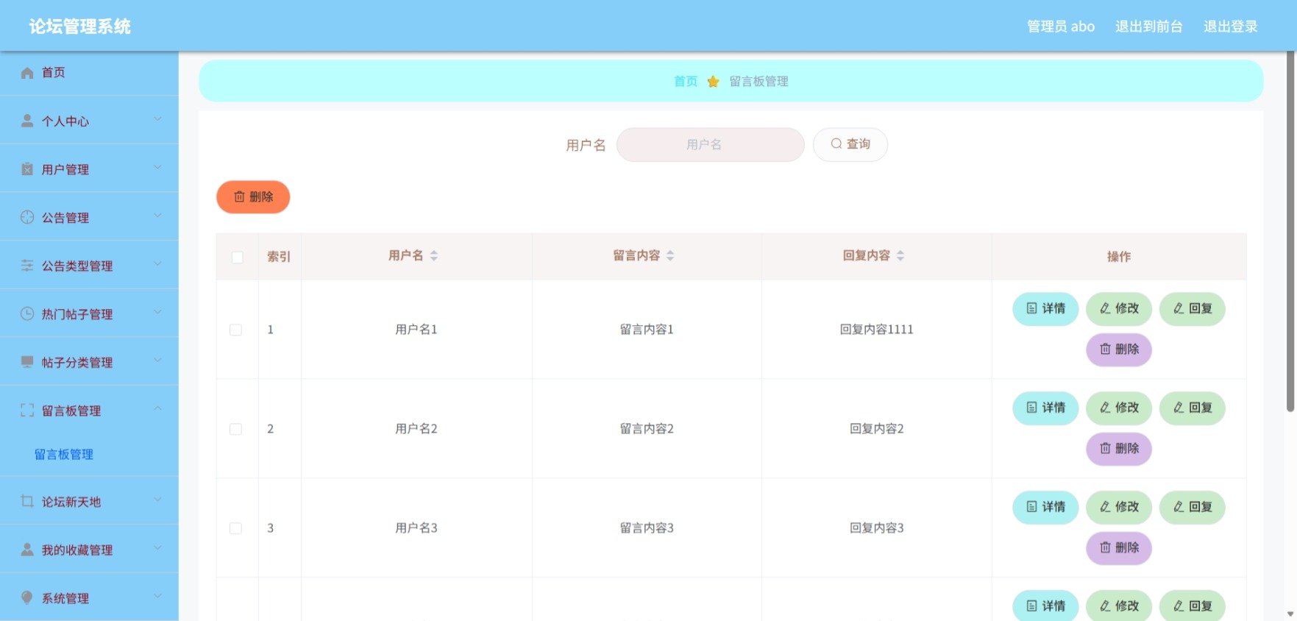The width and height of the screenshot is (1297, 621).
Task: Expand the 公告类型管理 chevron
Action: coord(157,264)
